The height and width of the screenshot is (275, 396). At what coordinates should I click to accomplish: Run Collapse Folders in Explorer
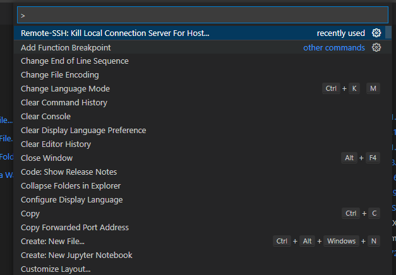click(x=71, y=186)
